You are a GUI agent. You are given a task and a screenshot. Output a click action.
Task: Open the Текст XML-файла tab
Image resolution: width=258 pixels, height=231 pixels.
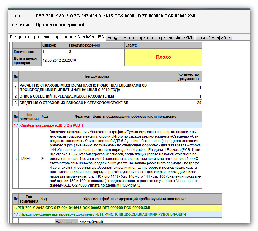pyautogui.click(x=213, y=37)
